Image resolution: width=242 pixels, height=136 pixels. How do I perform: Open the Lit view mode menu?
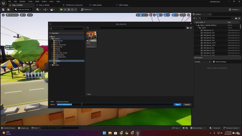(23, 15)
